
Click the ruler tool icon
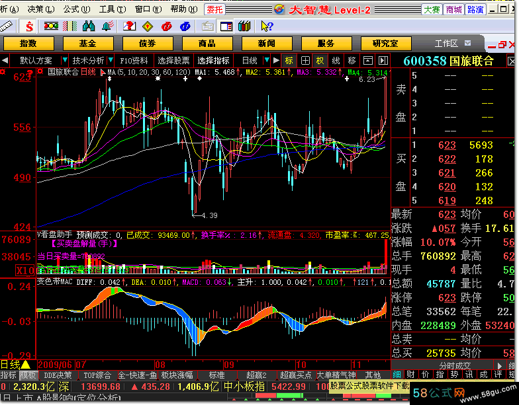tap(6, 26)
